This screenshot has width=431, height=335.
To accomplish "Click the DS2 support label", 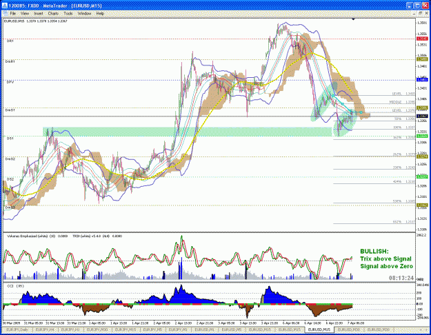I will [x=10, y=179].
